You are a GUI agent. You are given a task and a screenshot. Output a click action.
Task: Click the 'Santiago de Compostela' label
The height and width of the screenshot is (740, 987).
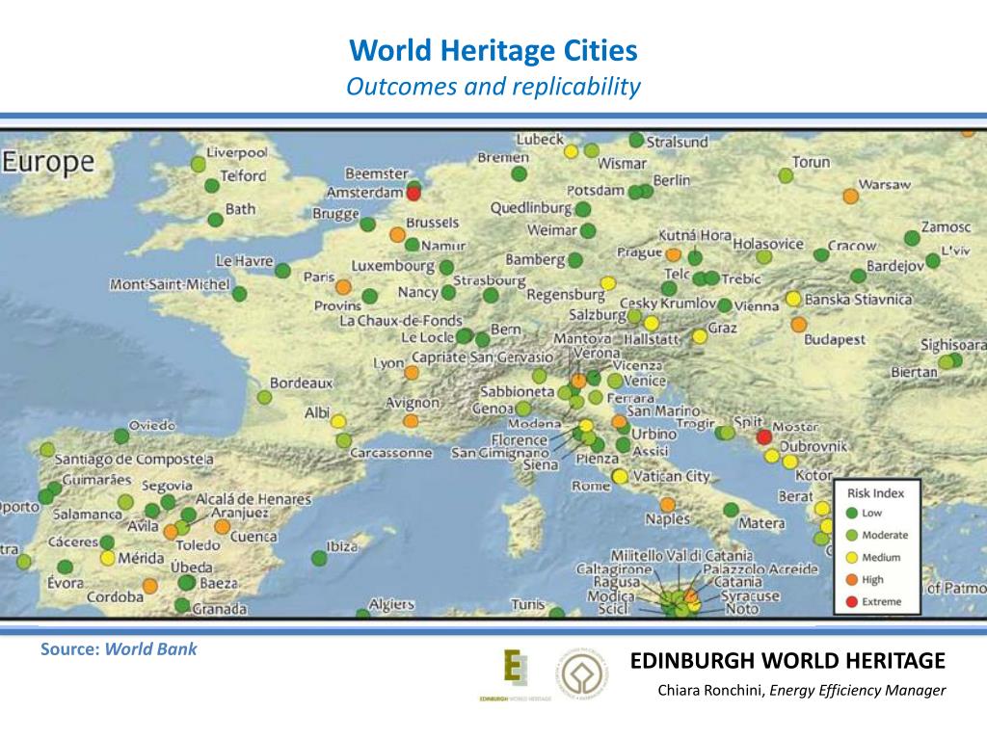click(x=134, y=460)
